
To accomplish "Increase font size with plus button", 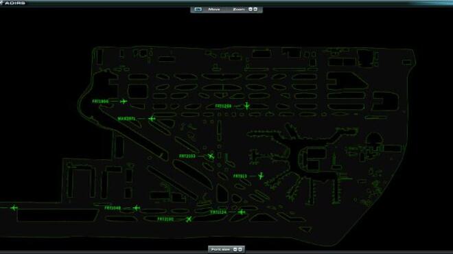I will coord(240,249).
